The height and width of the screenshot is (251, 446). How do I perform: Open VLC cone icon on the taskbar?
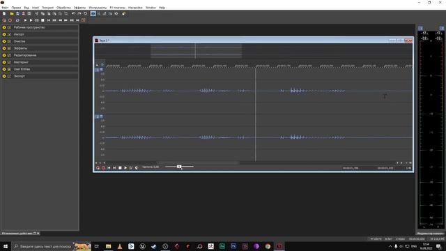[120, 246]
